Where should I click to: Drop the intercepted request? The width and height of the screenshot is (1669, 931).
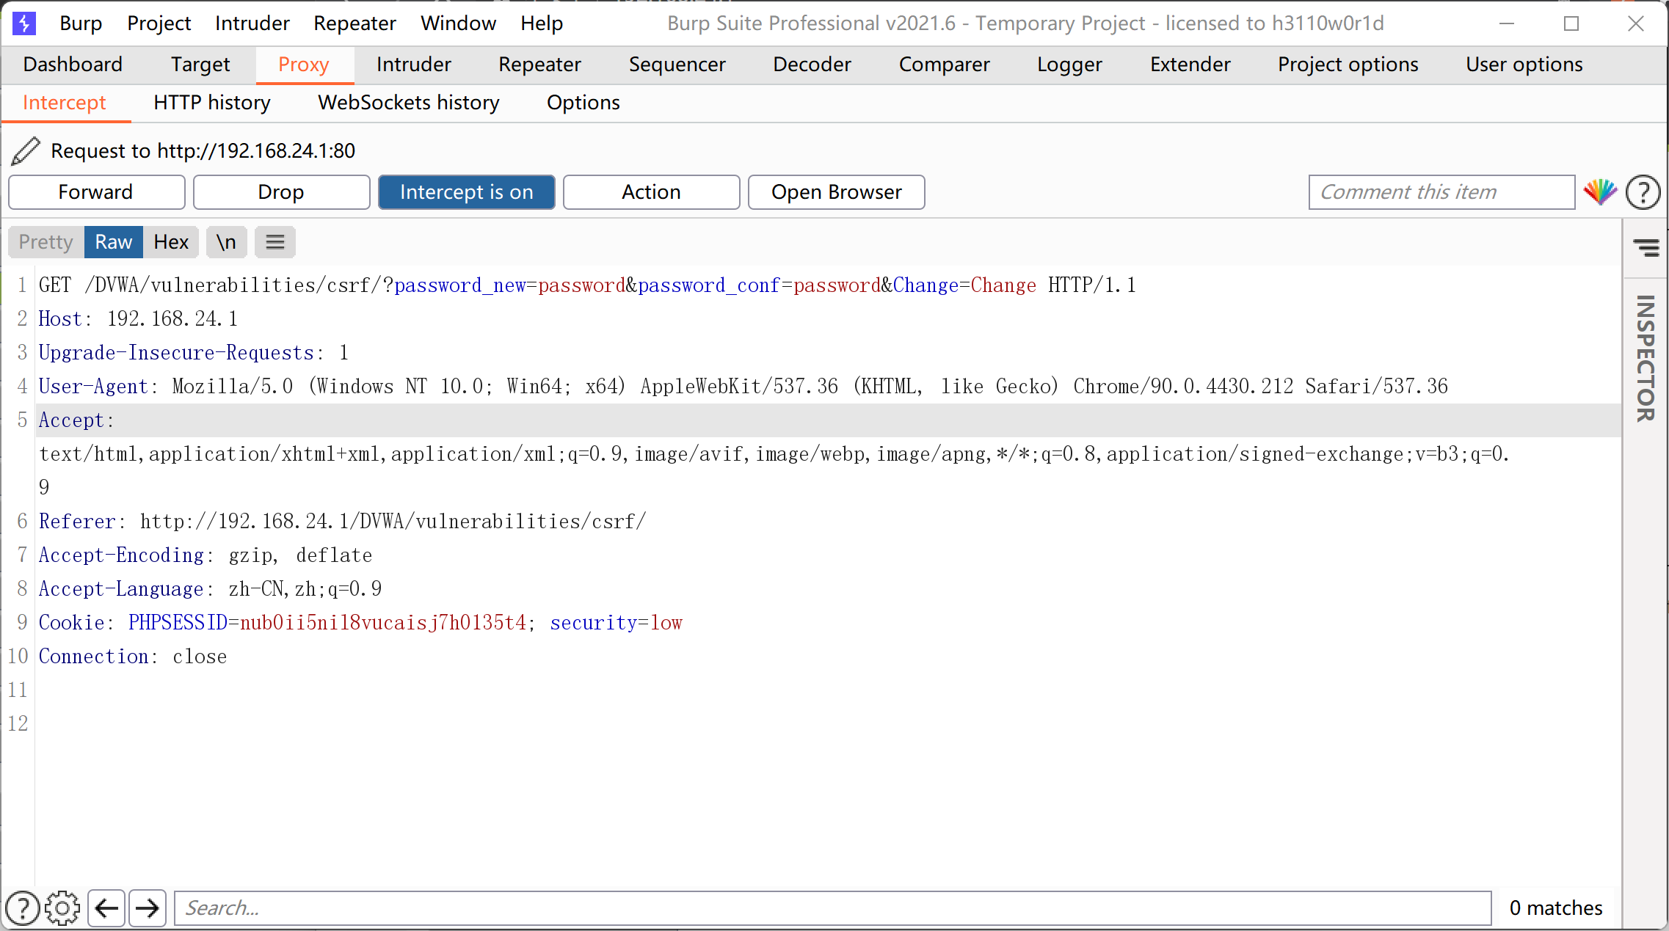tap(281, 192)
